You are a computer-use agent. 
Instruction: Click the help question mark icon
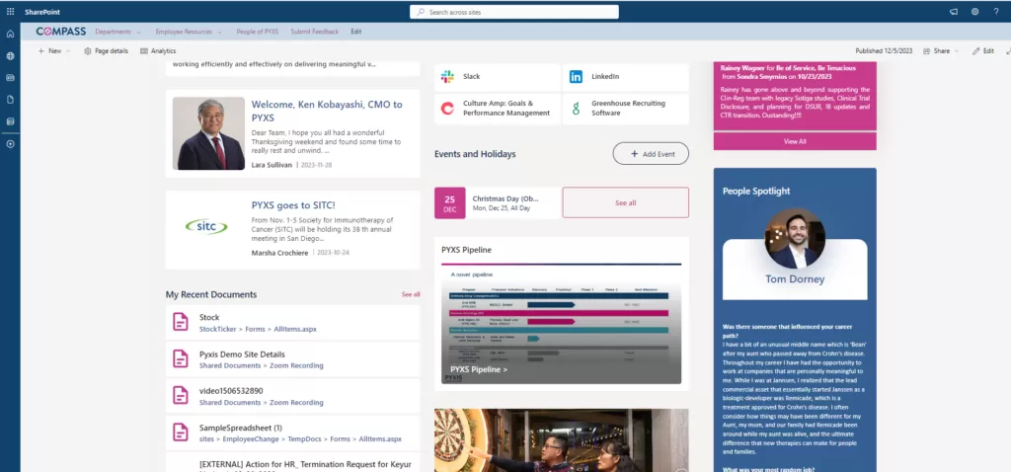point(995,12)
